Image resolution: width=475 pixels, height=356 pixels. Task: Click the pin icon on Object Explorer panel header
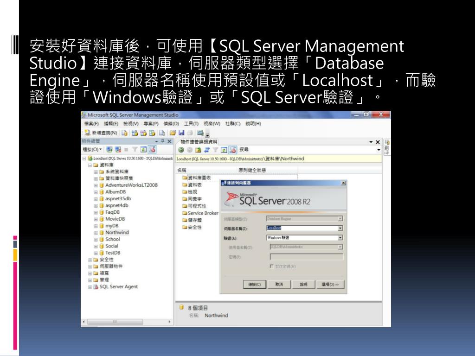point(163,141)
